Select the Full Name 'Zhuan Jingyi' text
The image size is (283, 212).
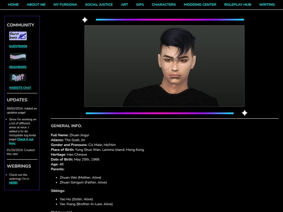pyautogui.click(x=79, y=135)
